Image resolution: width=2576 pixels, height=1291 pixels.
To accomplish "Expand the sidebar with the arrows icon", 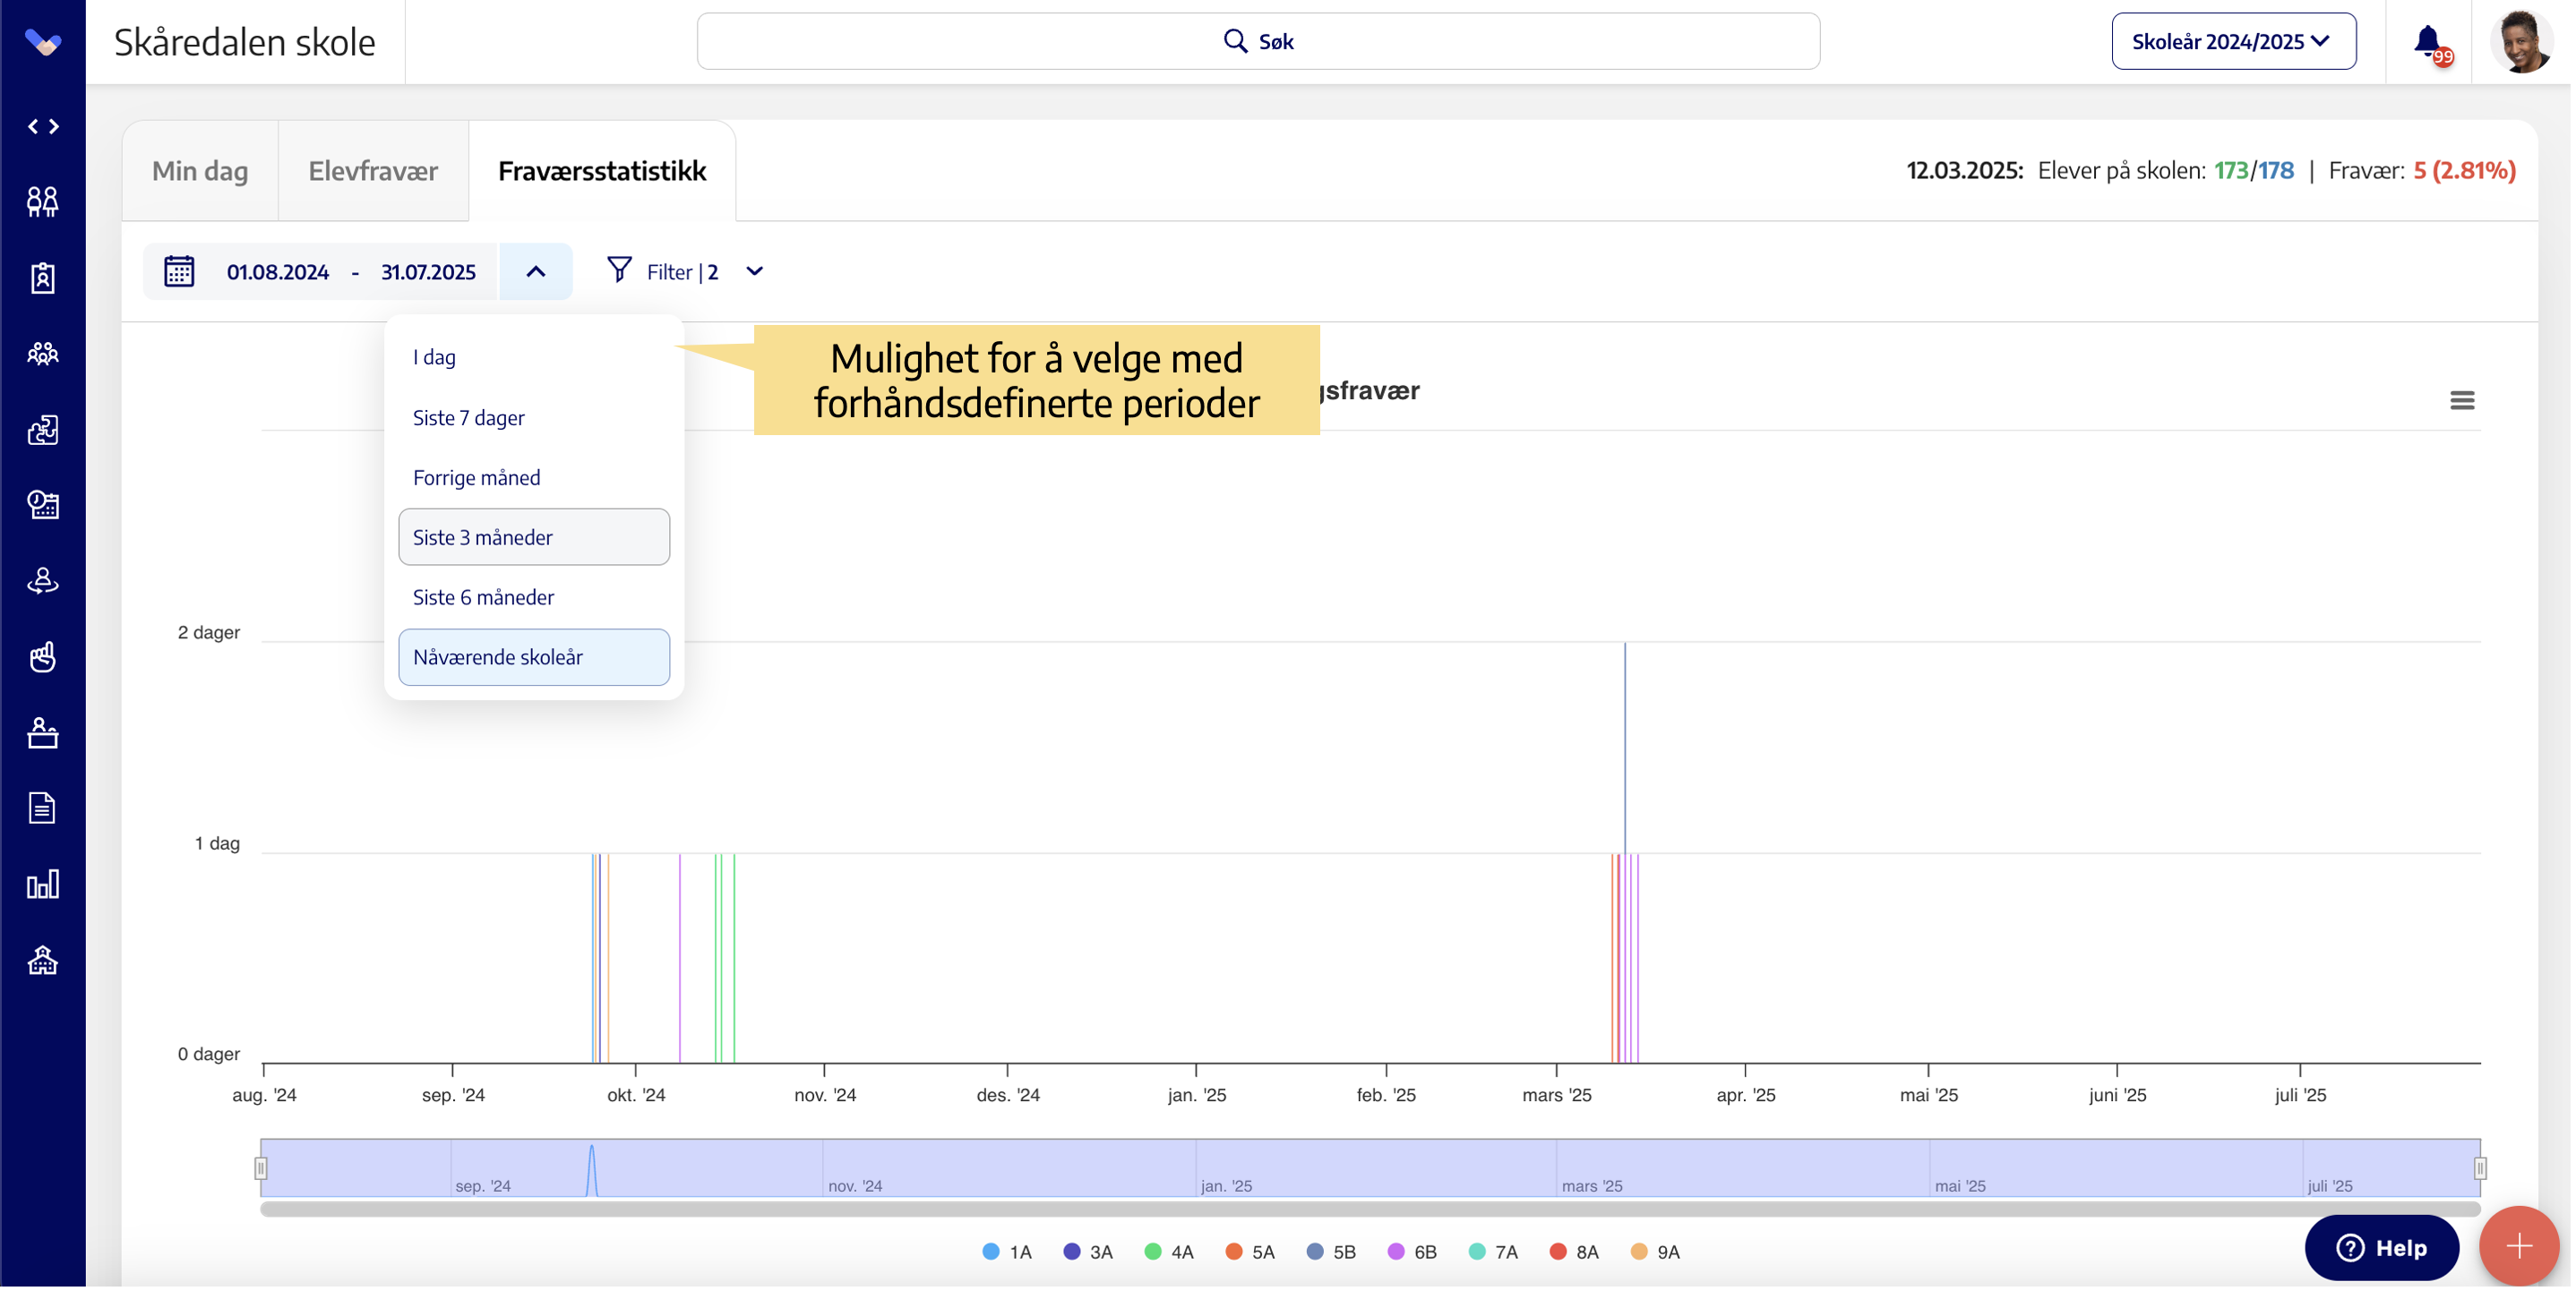I will point(43,127).
